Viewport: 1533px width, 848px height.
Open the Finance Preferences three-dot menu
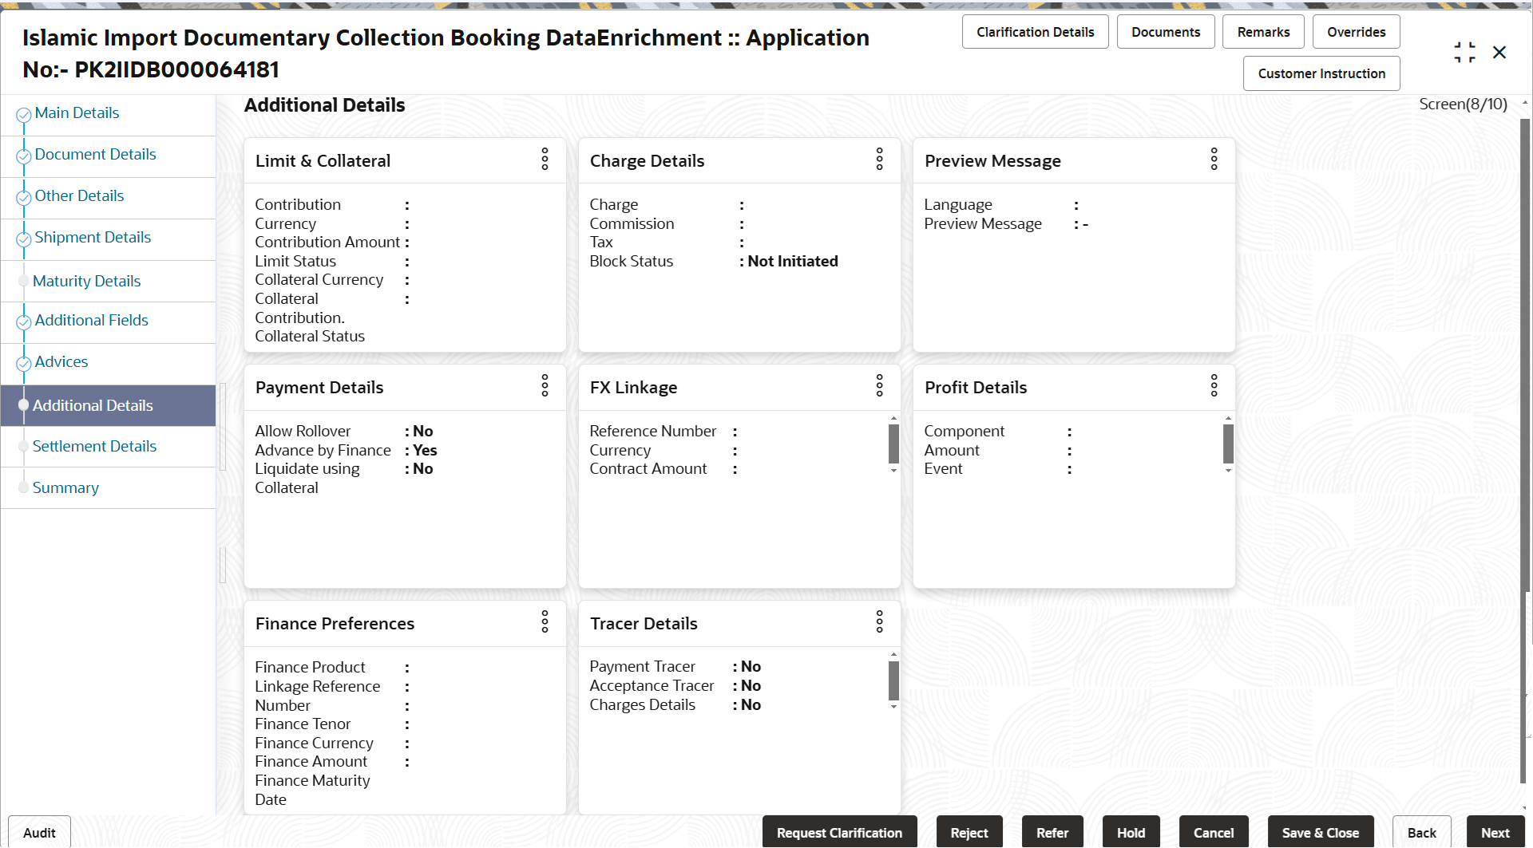click(545, 621)
